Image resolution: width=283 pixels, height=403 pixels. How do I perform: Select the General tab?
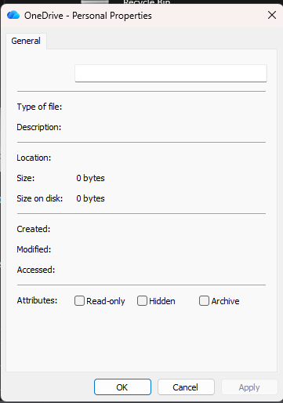pyautogui.click(x=26, y=41)
